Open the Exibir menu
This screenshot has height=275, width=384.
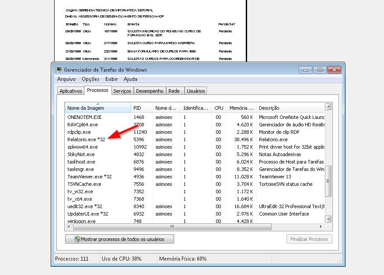[x=112, y=79]
